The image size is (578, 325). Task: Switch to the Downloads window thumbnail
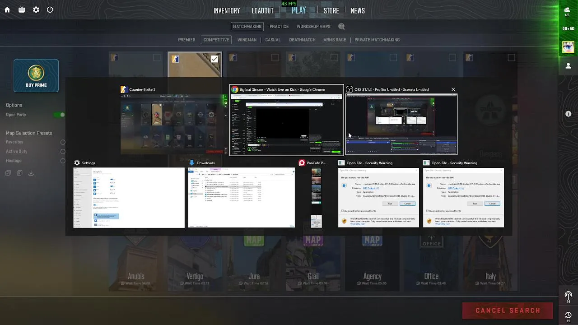(x=241, y=198)
